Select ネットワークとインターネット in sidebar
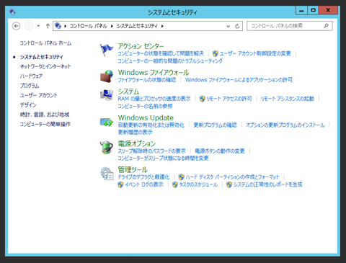Viewport: 346px width, 263px height. pos(45,66)
